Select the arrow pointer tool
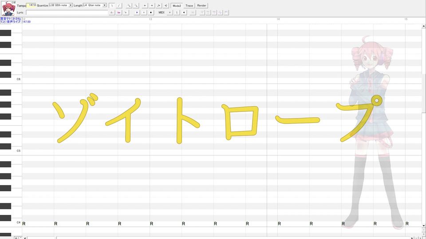 (112, 5)
